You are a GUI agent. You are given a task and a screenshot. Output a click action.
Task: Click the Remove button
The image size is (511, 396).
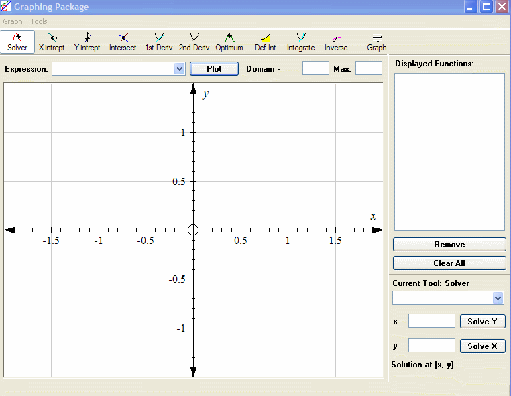click(x=449, y=245)
